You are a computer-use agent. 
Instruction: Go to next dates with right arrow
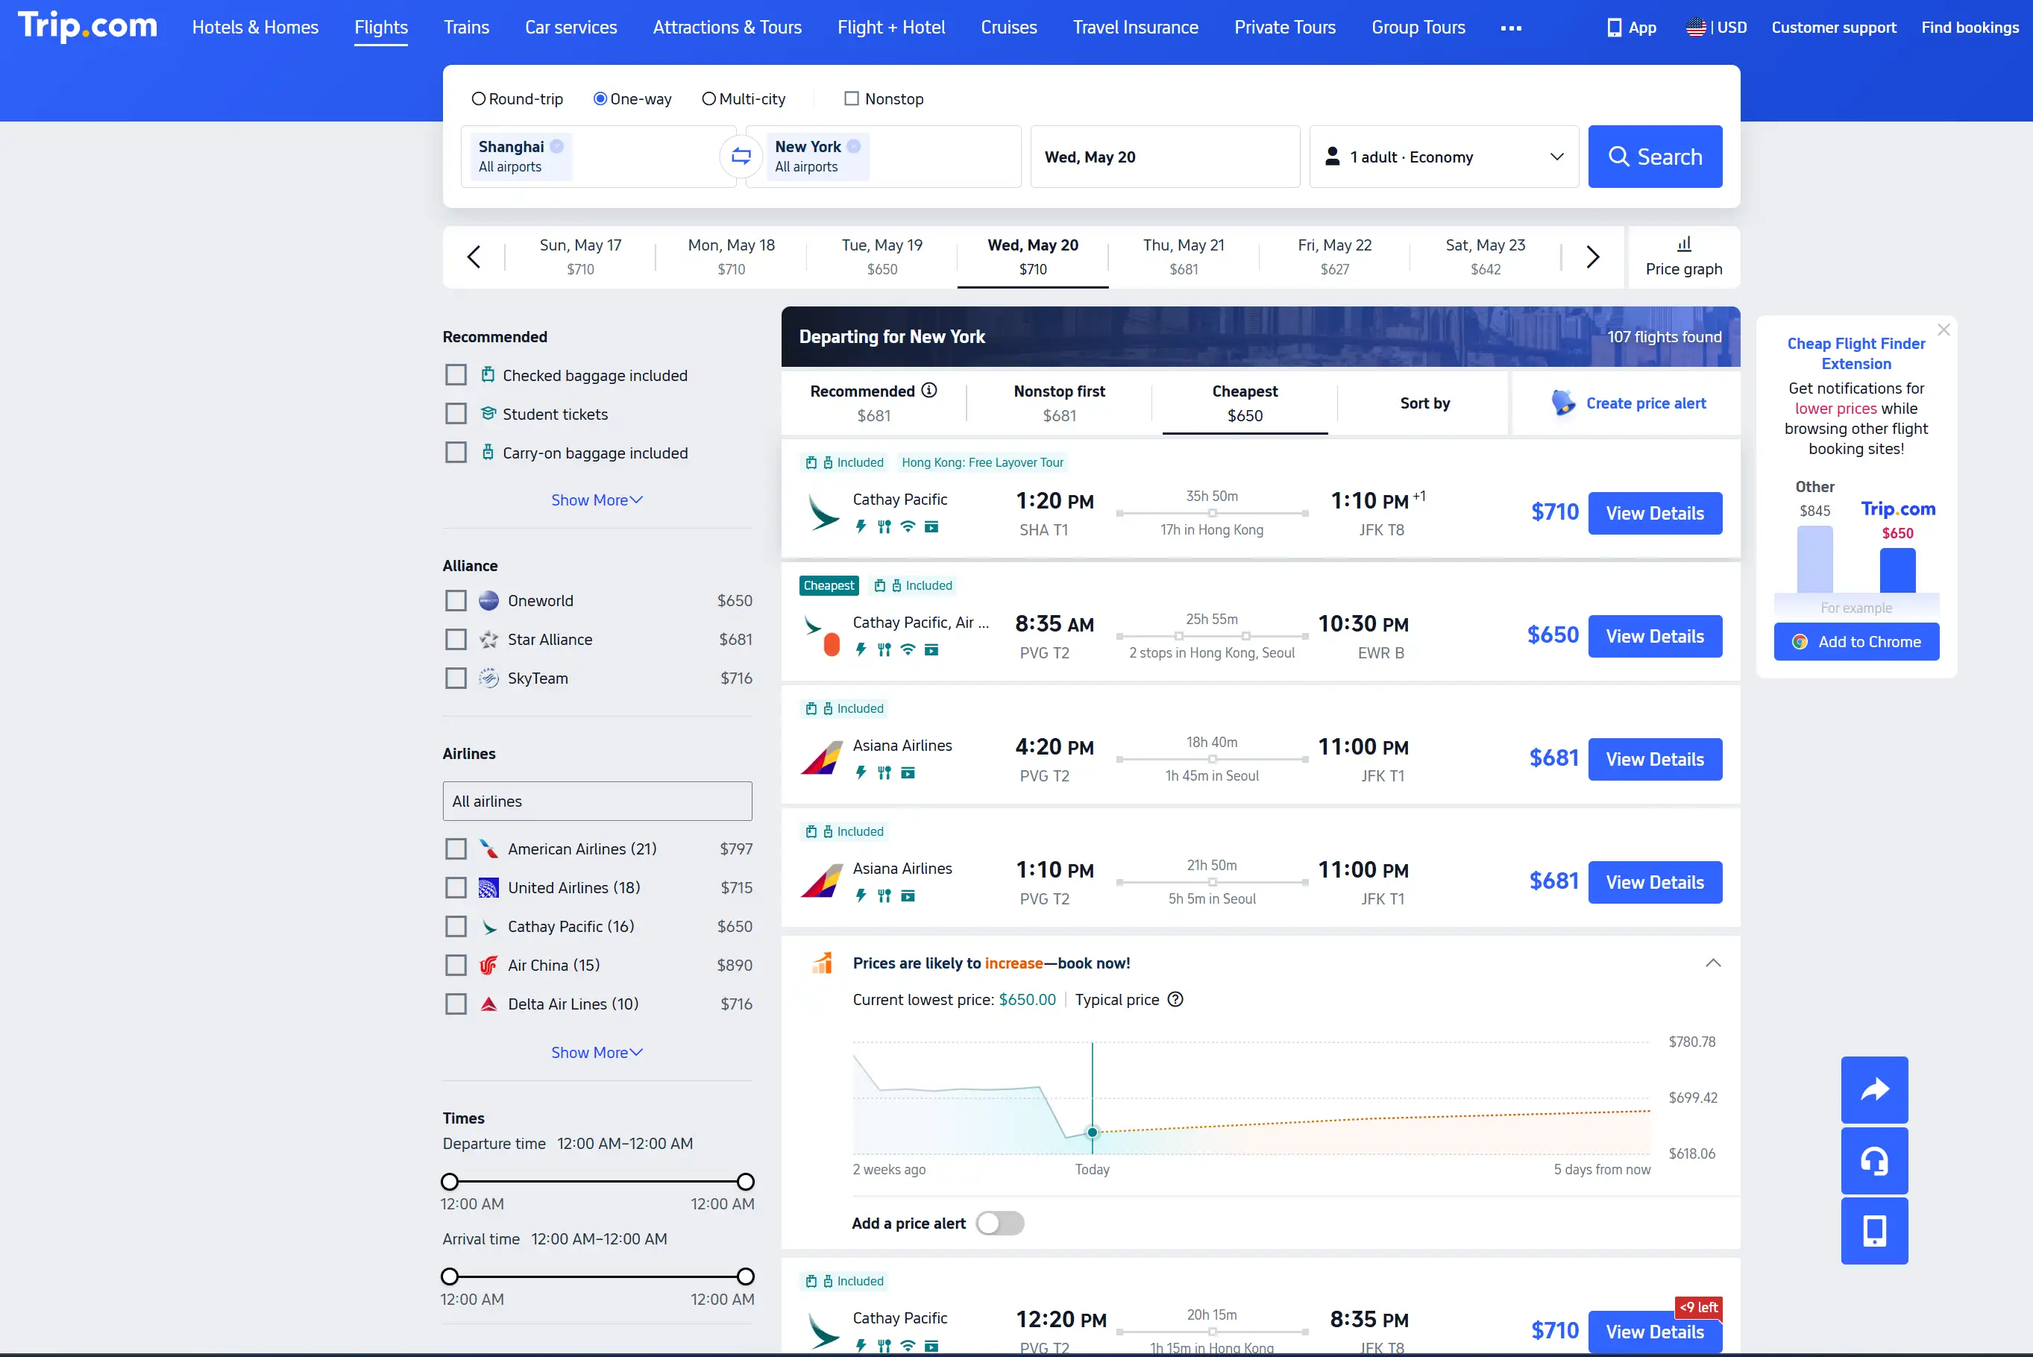(1592, 257)
